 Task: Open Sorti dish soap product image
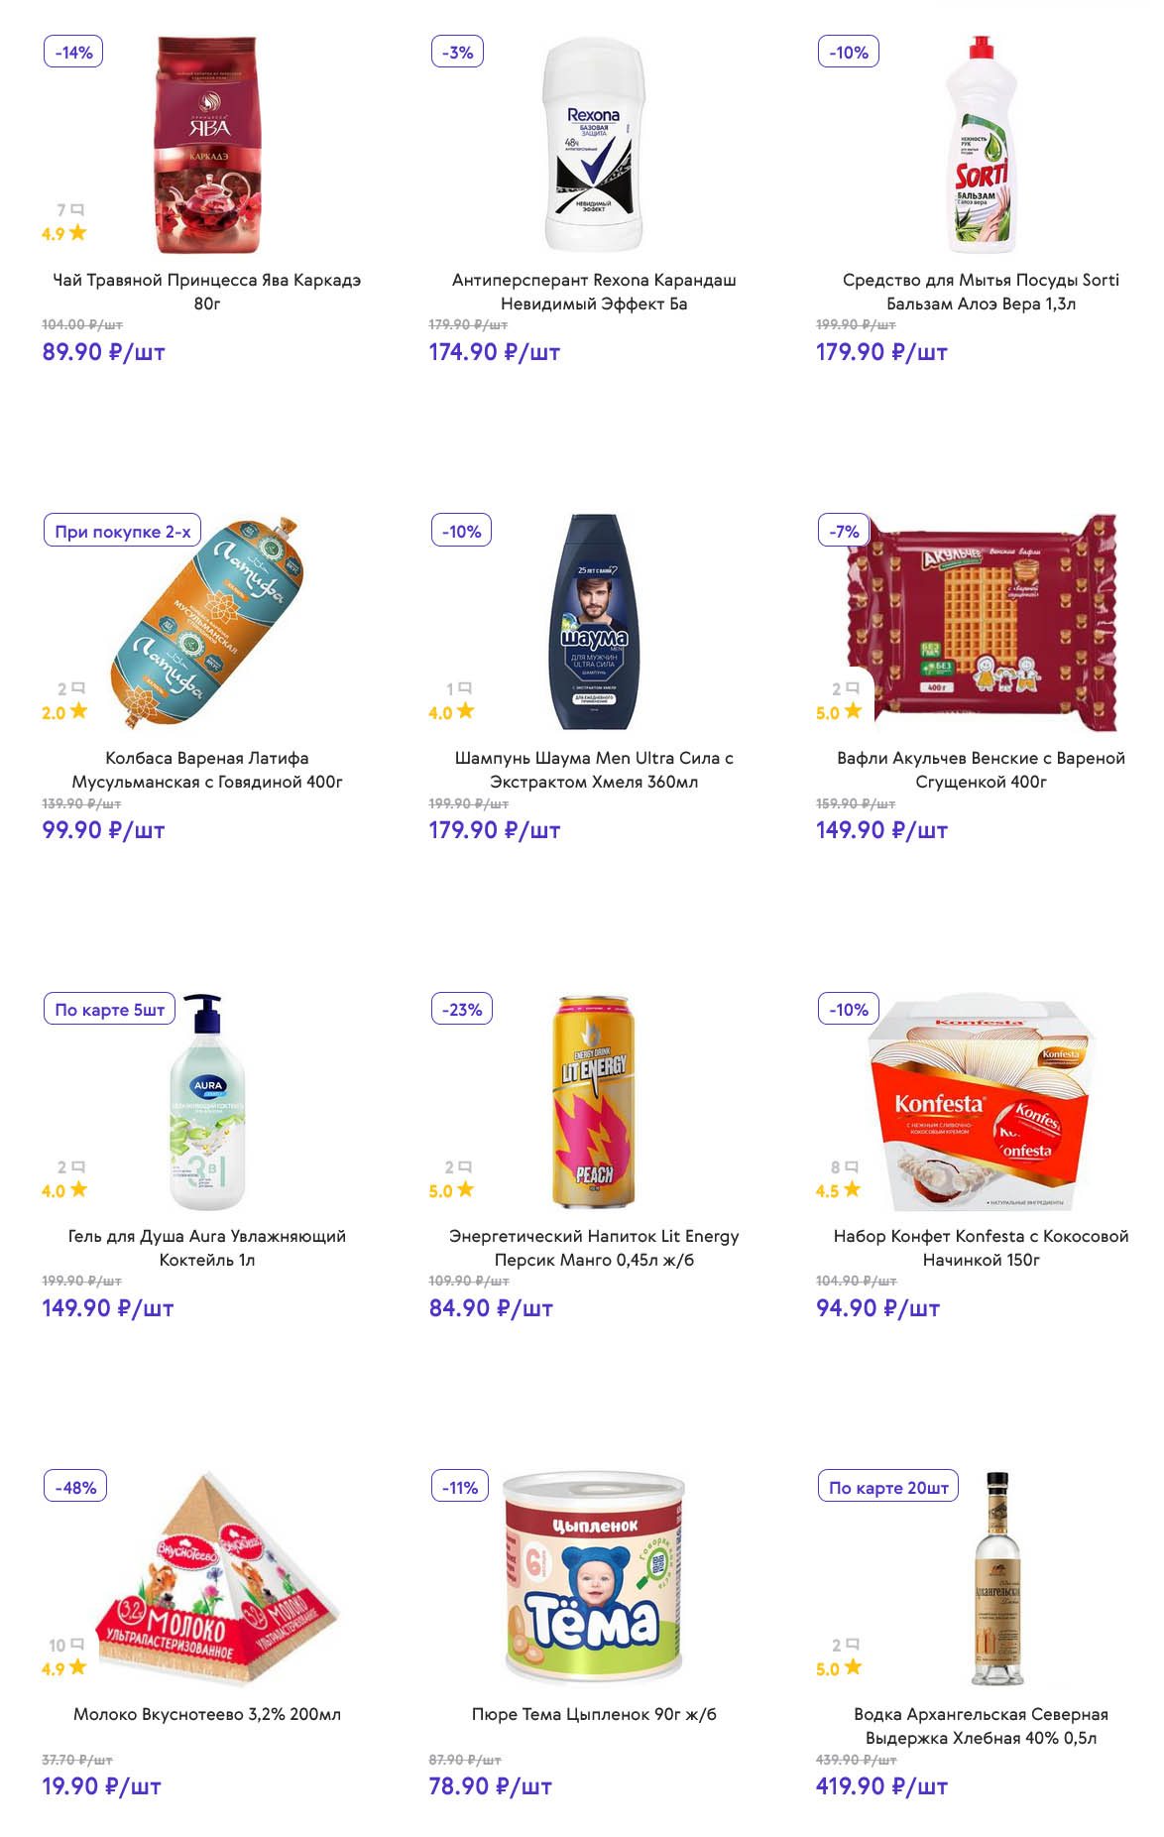(x=980, y=145)
